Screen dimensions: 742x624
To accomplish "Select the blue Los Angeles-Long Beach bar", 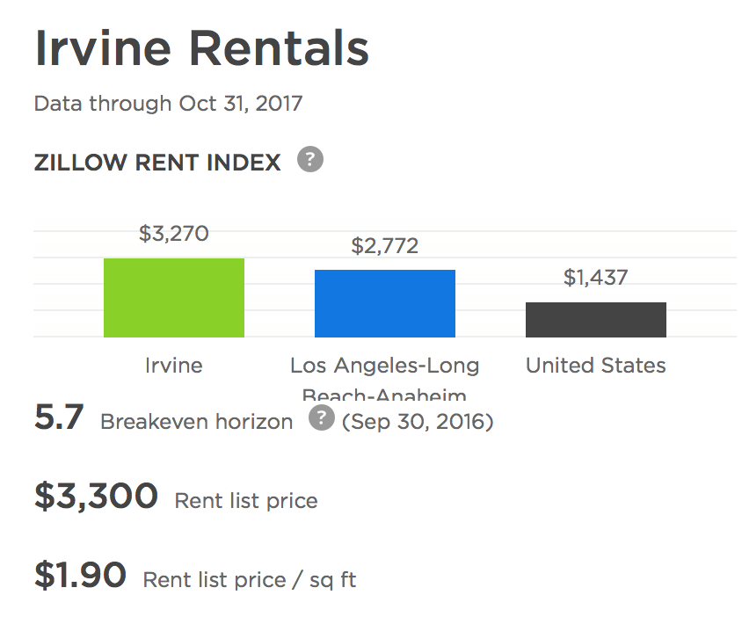I will [385, 303].
